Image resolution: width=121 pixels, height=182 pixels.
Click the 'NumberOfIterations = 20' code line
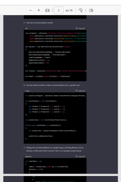[39, 60]
